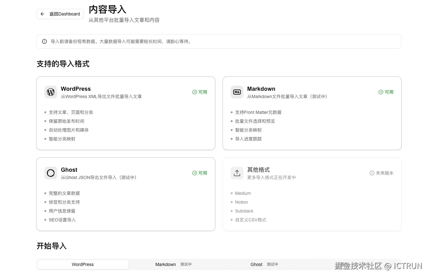Click 从Markdown文件批量导入文章 description
430x278 pixels.
pos(288,96)
